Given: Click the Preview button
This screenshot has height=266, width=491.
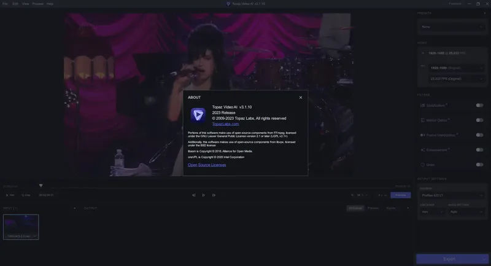Looking at the screenshot, I should [401, 195].
